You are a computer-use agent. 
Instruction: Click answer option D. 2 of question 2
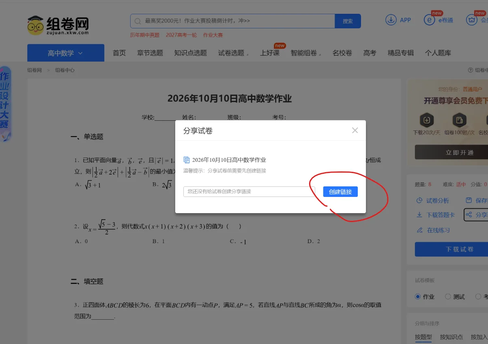click(x=314, y=241)
